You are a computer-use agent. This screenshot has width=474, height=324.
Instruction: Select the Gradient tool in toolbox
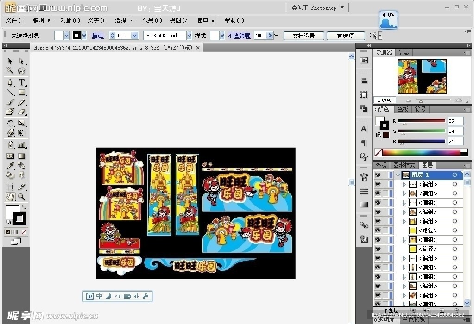pyautogui.click(x=21, y=156)
